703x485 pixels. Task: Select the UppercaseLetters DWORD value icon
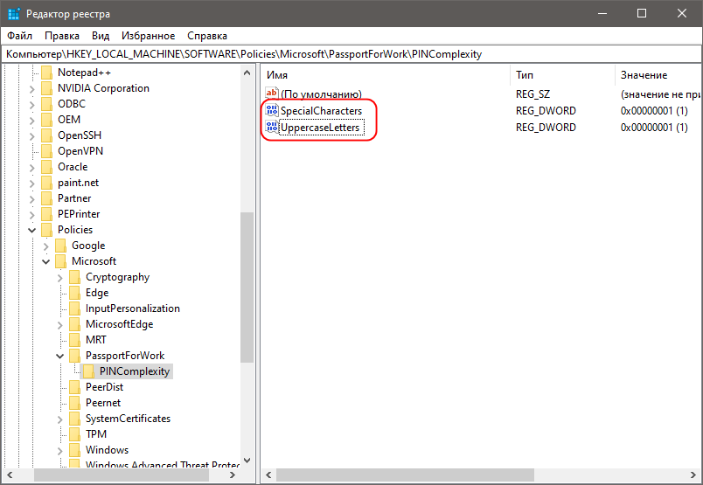(272, 127)
